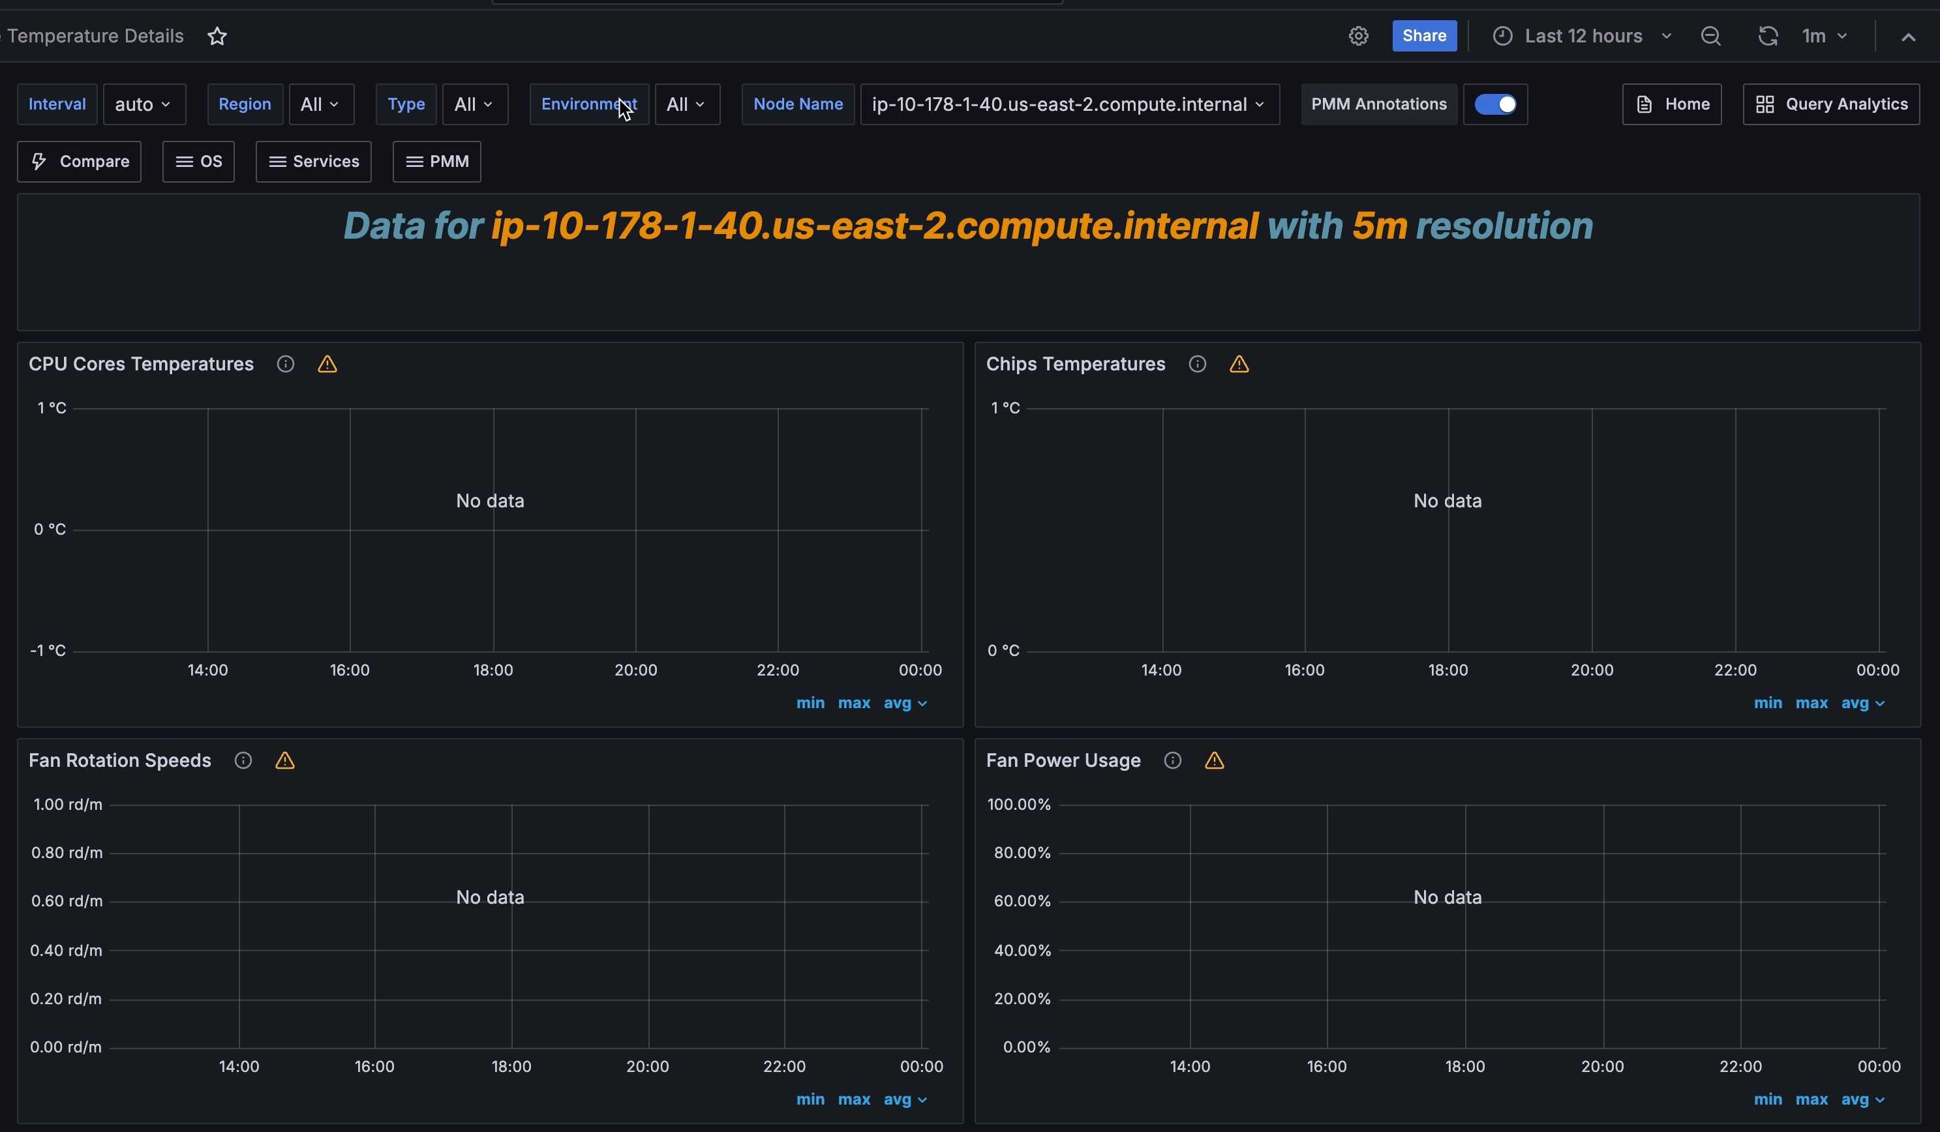1940x1132 pixels.
Task: Open the Interval auto dropdown
Action: [144, 104]
